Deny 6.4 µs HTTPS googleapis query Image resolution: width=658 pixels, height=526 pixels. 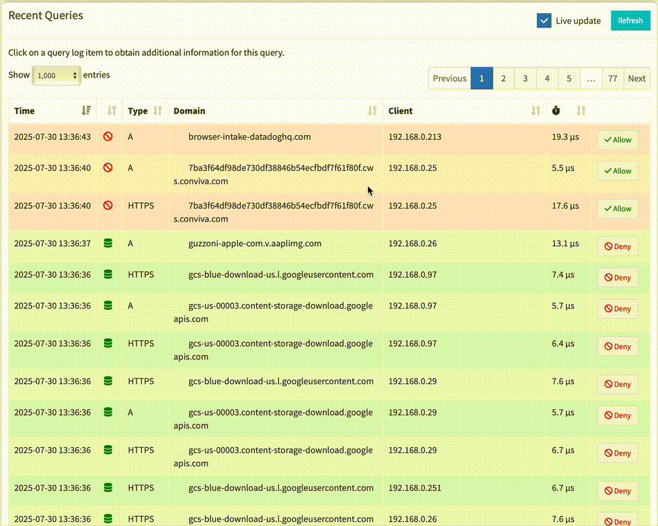pyautogui.click(x=618, y=346)
